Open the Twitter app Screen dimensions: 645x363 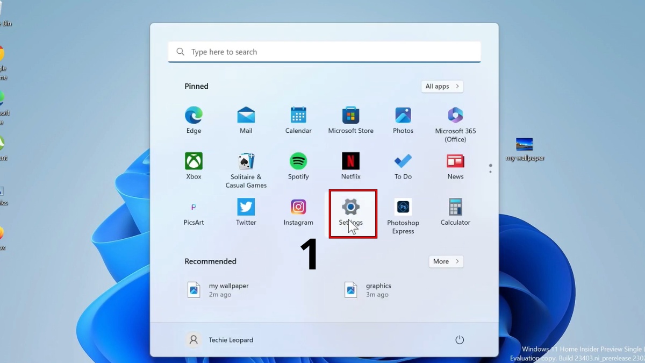[246, 211]
